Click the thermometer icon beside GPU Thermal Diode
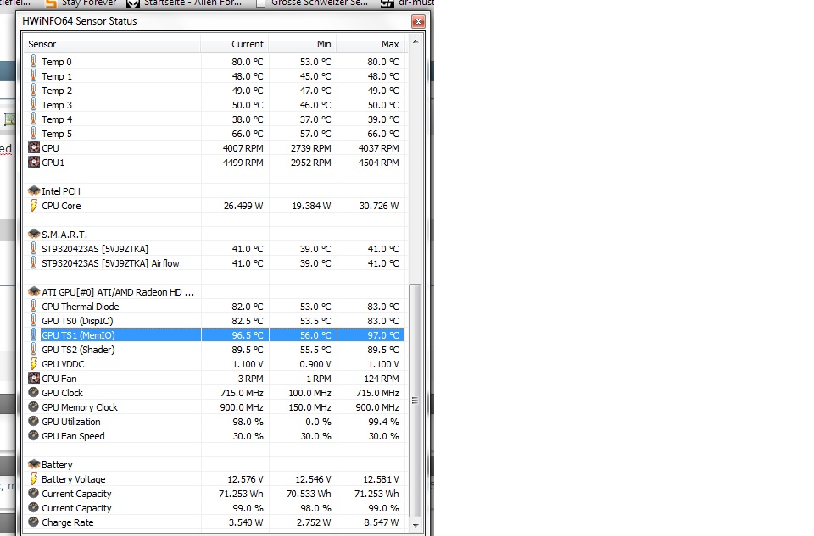814x536 pixels. point(33,306)
